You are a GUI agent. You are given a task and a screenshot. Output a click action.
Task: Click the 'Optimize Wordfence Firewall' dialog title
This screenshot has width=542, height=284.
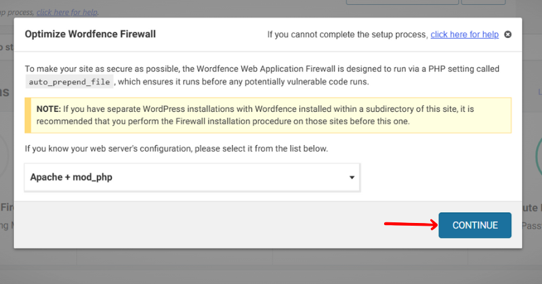pos(90,35)
